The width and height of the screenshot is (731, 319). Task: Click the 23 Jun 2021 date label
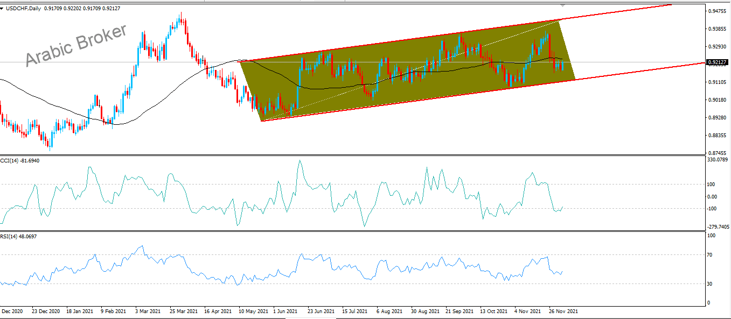(321, 311)
